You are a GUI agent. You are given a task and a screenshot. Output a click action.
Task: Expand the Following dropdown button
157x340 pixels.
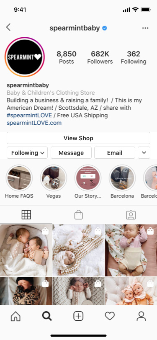coord(27,153)
